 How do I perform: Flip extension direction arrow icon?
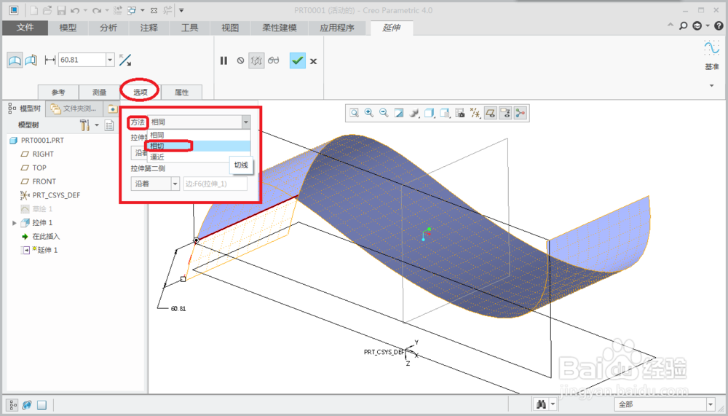coord(125,60)
